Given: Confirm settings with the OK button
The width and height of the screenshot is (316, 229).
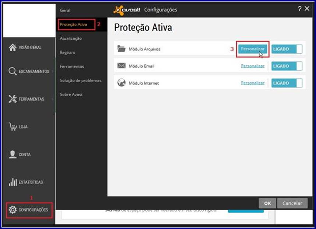Looking at the screenshot, I should (267, 203).
